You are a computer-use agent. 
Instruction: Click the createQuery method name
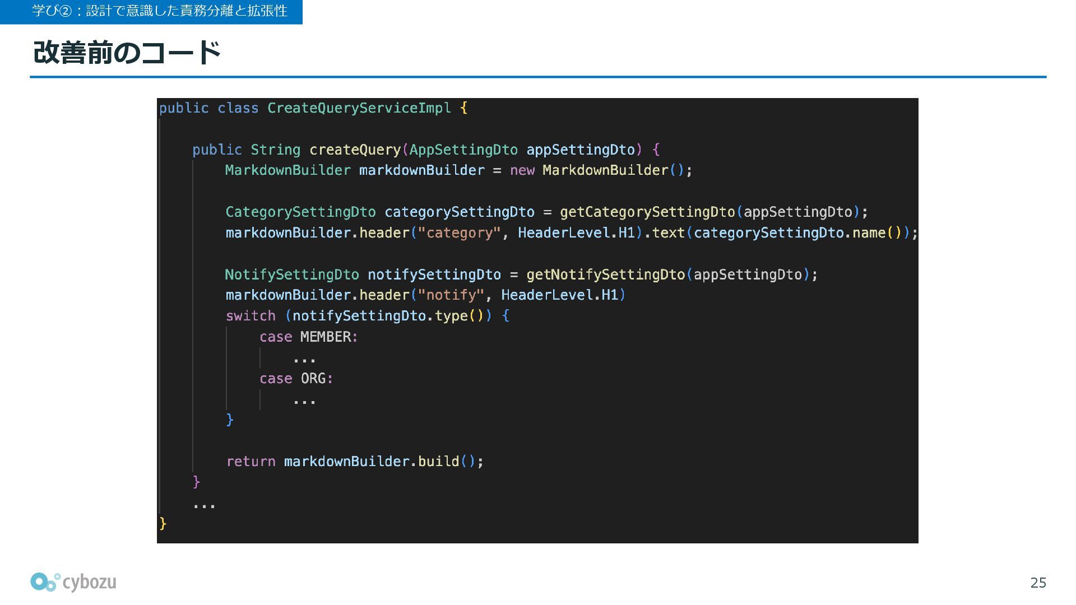pos(355,150)
